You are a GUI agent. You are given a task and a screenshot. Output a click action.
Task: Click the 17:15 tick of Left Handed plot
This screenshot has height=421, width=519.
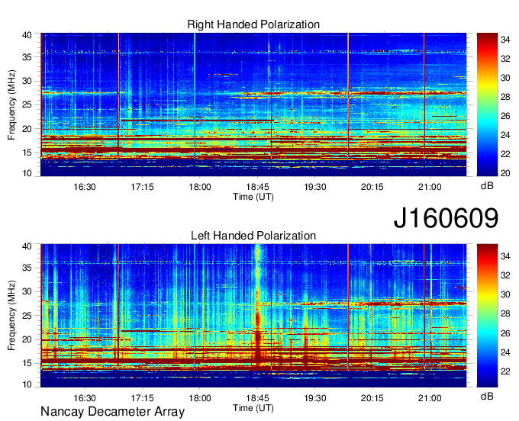pos(142,398)
